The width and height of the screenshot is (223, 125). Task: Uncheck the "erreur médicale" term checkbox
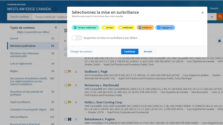point(75,27)
